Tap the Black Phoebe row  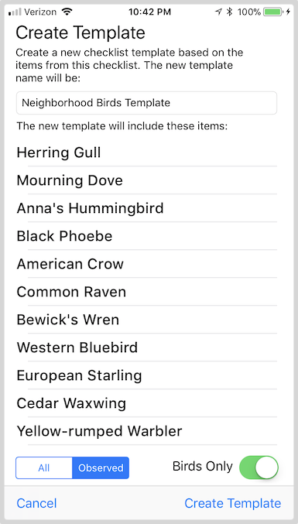(146, 236)
